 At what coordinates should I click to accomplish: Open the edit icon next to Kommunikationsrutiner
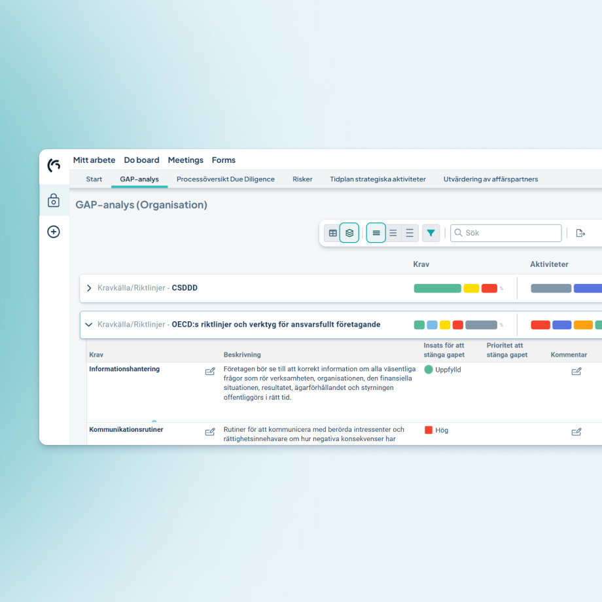coord(210,432)
